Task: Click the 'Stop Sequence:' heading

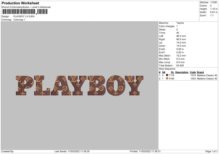Action: (167, 69)
